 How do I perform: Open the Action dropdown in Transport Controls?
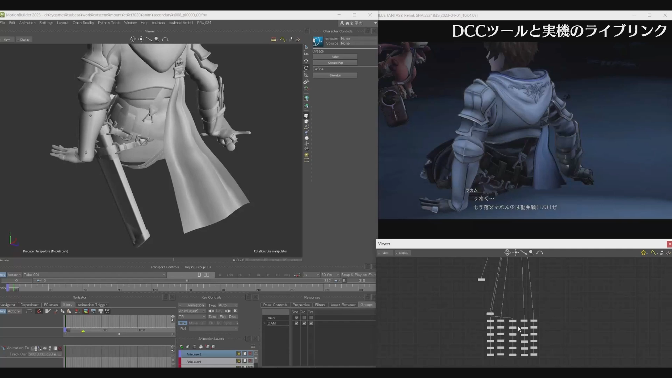click(14, 275)
